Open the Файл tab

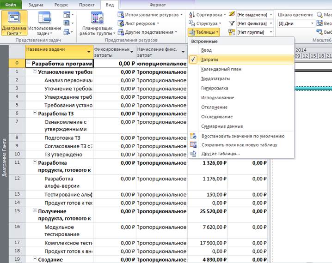pyautogui.click(x=11, y=4)
